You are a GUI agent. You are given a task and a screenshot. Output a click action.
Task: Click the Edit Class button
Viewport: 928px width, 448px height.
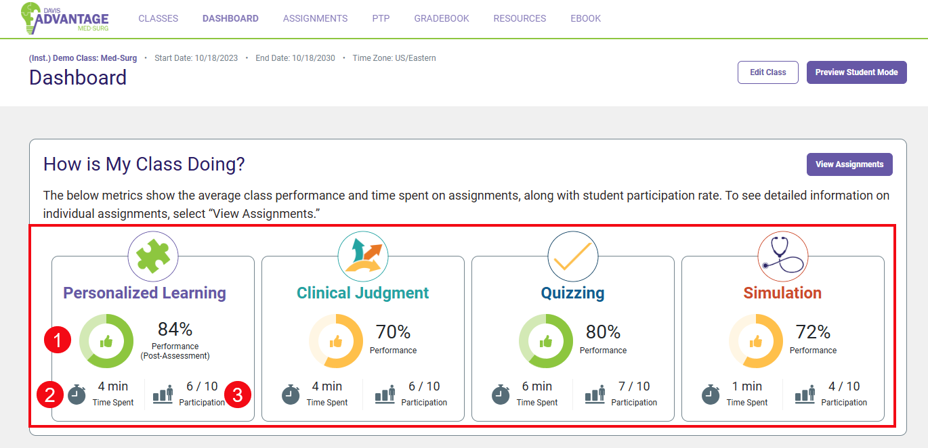pyautogui.click(x=767, y=72)
